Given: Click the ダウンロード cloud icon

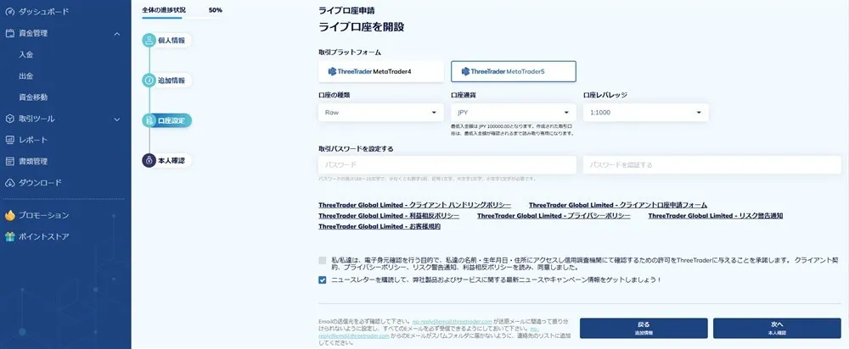Looking at the screenshot, I should point(9,183).
